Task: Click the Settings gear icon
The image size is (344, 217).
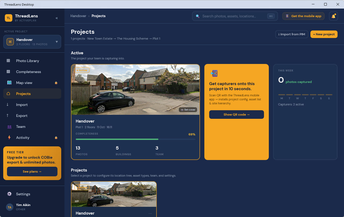Action: [9, 194]
